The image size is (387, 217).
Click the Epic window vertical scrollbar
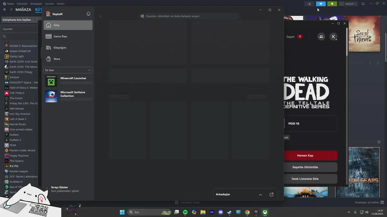[x=347, y=42]
